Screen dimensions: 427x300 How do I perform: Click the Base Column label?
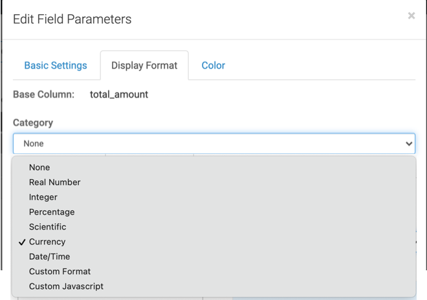pos(43,94)
